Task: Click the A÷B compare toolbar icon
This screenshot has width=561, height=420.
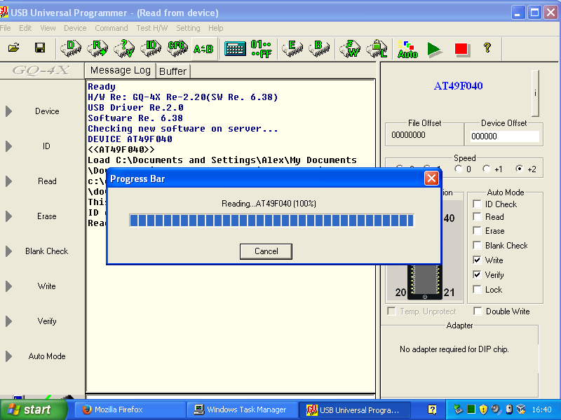Action: pos(203,48)
